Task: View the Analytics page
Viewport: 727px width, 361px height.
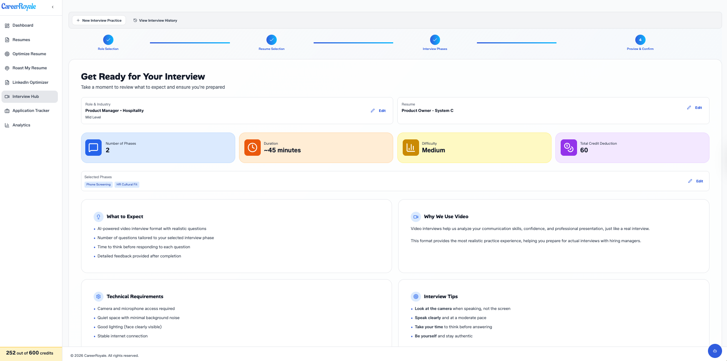Action: (21, 125)
